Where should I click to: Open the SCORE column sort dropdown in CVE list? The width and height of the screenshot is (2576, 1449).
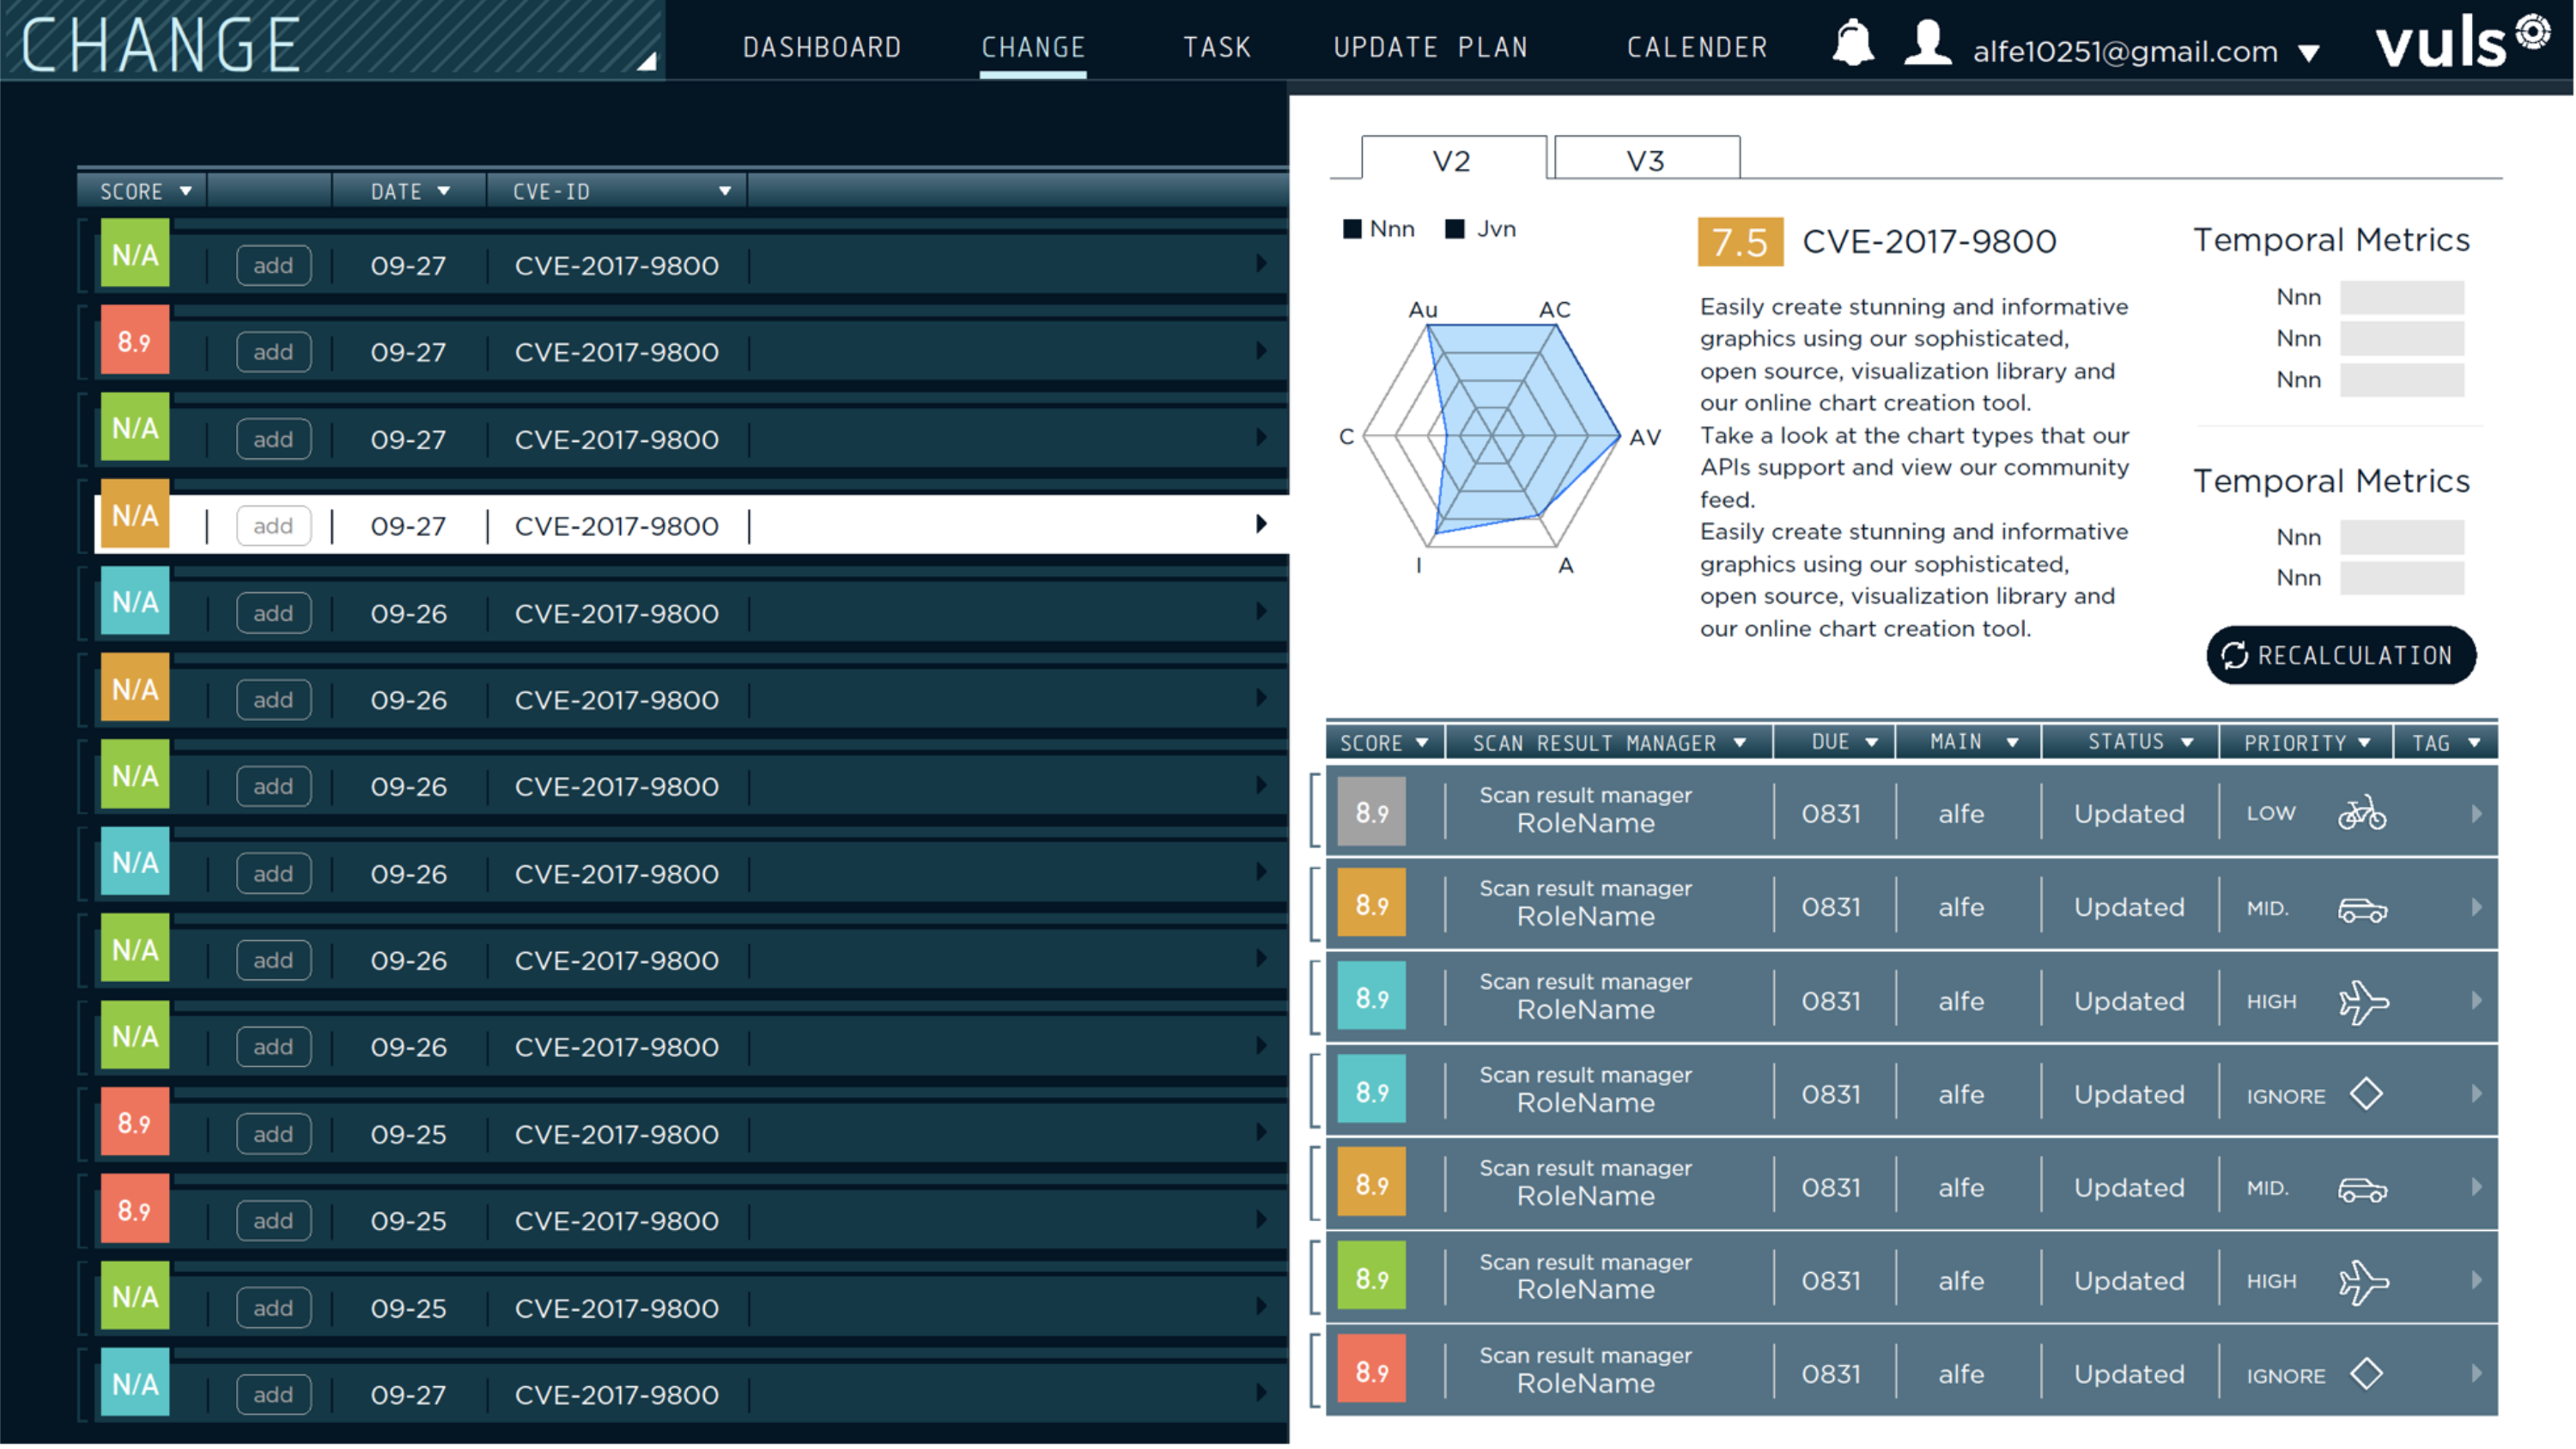(185, 191)
